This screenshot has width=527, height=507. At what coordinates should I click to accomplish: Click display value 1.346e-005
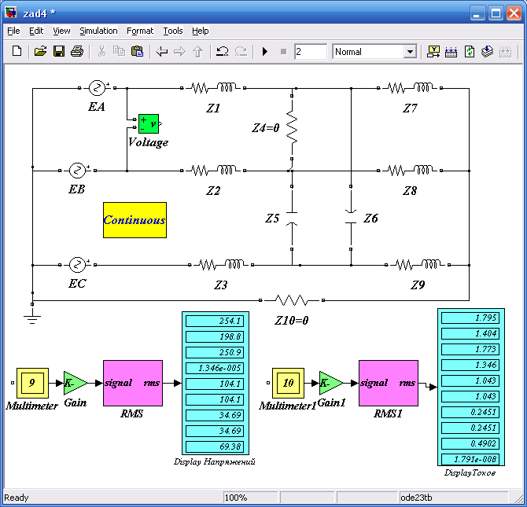point(215,368)
